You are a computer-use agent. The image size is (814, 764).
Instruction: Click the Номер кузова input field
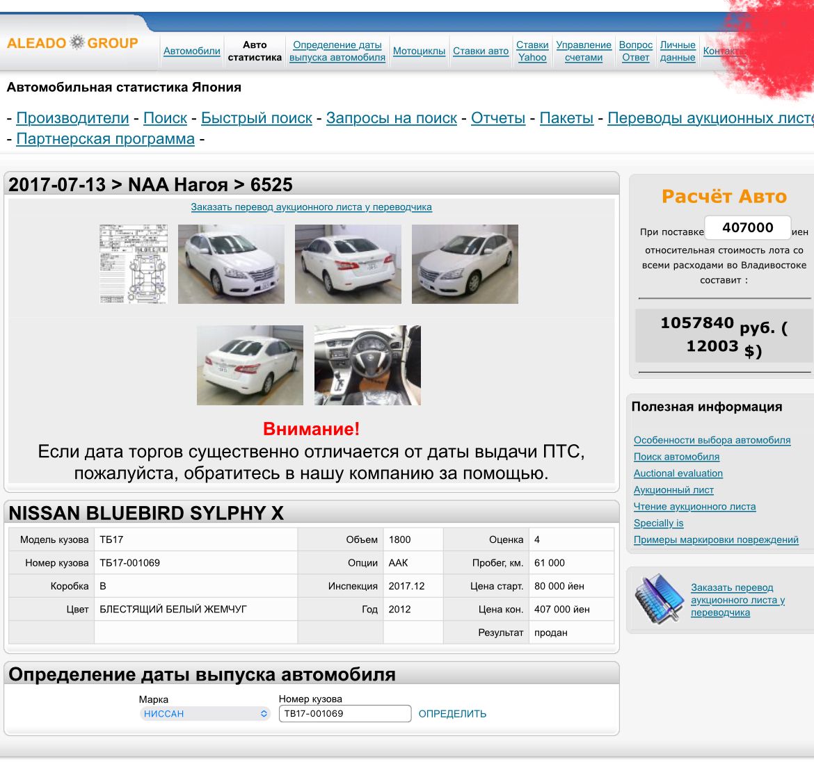pyautogui.click(x=344, y=714)
